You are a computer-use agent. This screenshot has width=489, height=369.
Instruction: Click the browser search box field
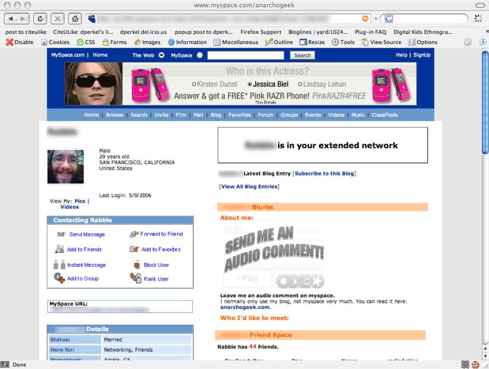pyautogui.click(x=429, y=19)
